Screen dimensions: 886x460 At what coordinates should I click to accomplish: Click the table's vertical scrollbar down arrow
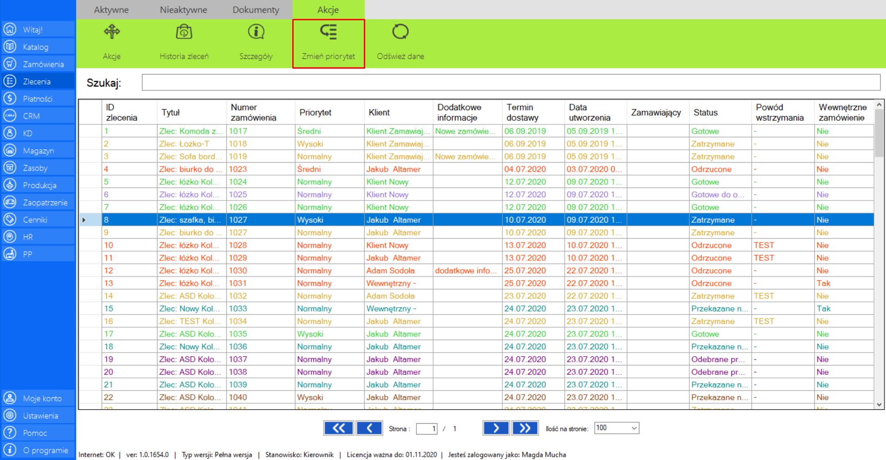(879, 405)
